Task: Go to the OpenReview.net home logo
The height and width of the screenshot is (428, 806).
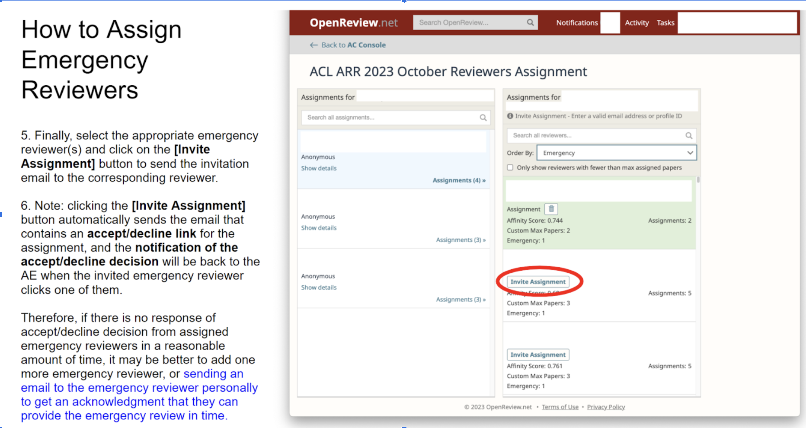Action: point(354,22)
